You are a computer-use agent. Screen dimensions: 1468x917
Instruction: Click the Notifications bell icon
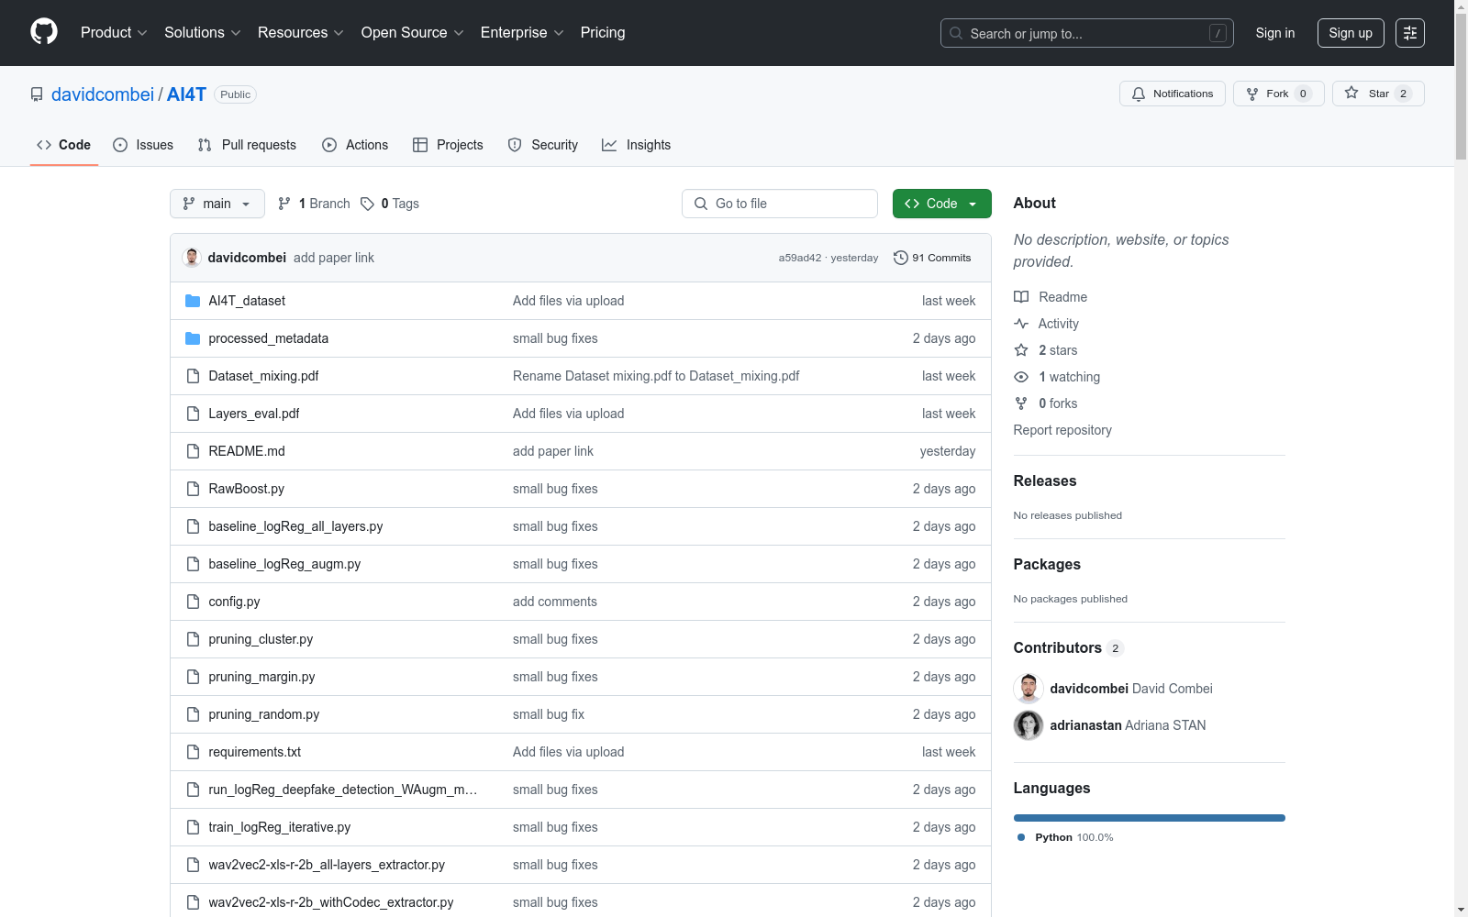point(1139,94)
